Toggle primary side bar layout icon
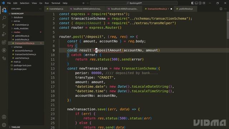Screen dimensions: 229x129 [x=193, y=3]
